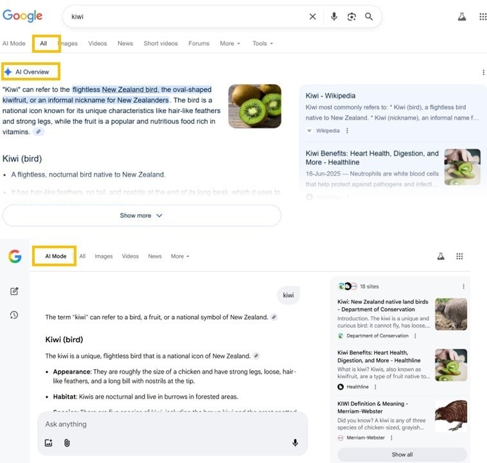Clear the kiwi search text with the X icon
Viewport: 487px width, 463px height.
(x=313, y=17)
